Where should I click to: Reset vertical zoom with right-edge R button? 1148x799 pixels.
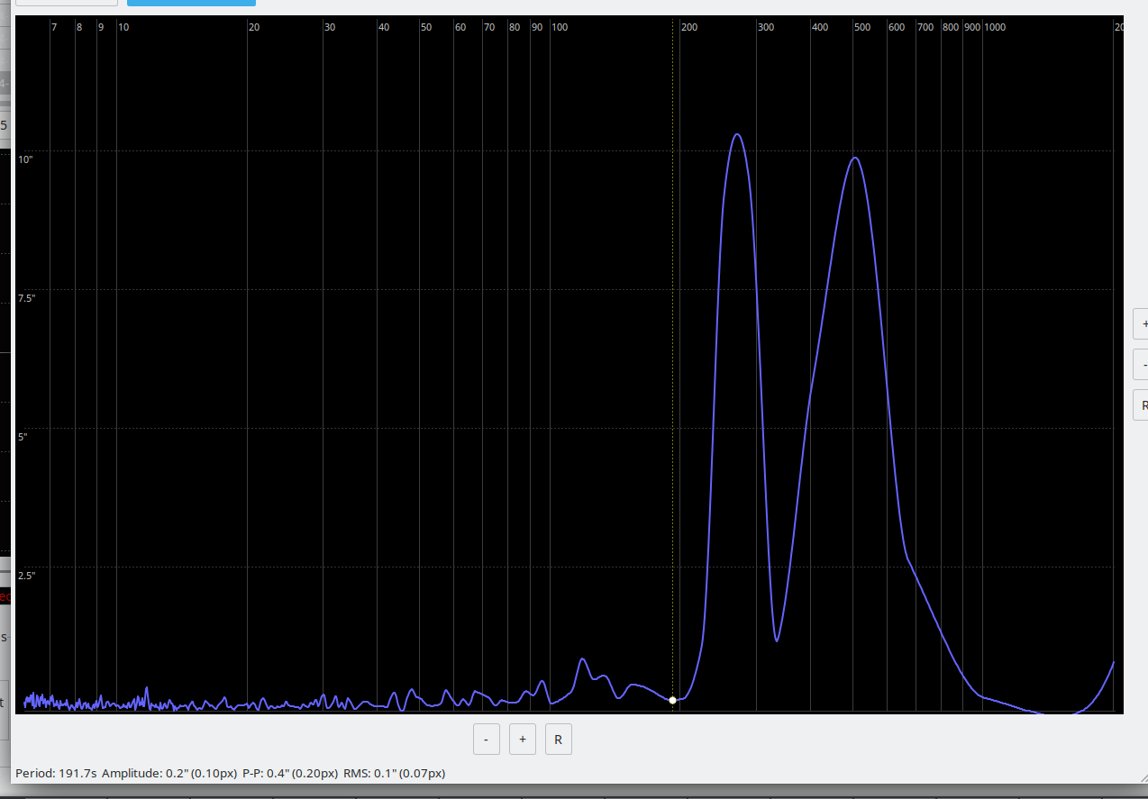tap(1143, 404)
